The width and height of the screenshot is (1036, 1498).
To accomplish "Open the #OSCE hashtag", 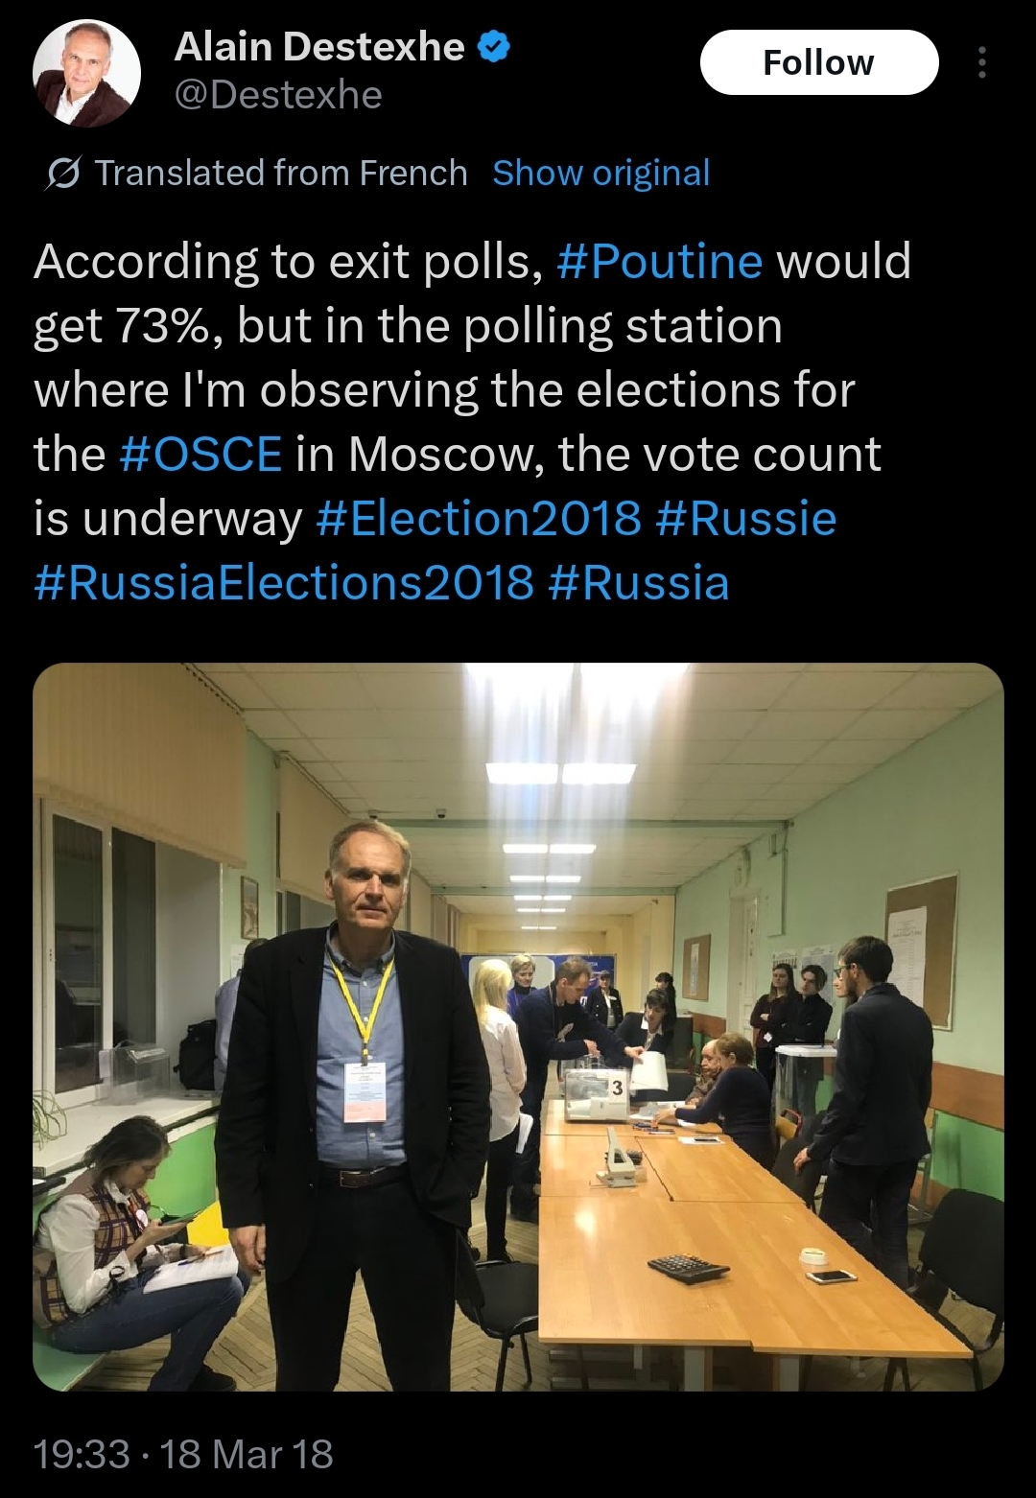I will 201,454.
